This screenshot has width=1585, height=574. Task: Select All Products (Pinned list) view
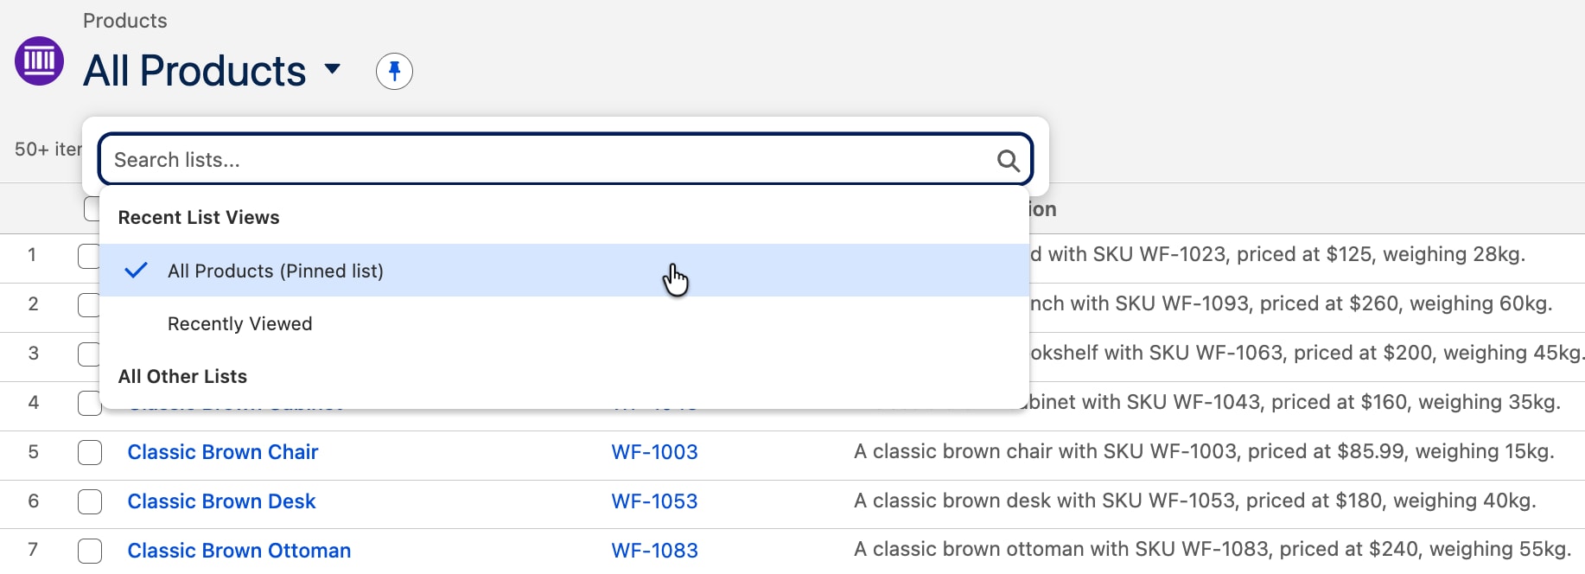(565, 271)
